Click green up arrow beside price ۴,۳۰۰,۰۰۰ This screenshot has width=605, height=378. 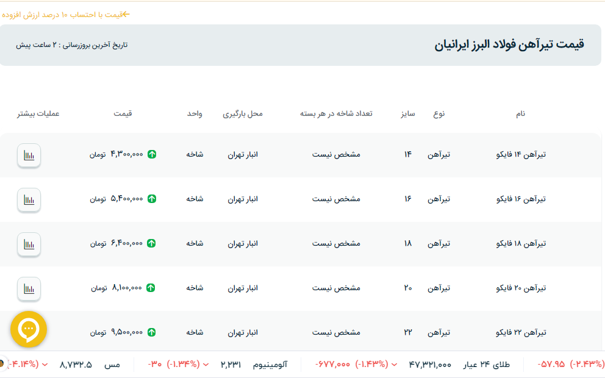tap(152, 155)
